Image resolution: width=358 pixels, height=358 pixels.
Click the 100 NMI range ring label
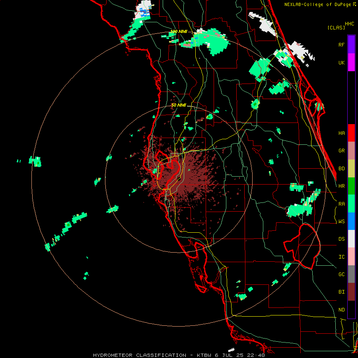point(179,31)
